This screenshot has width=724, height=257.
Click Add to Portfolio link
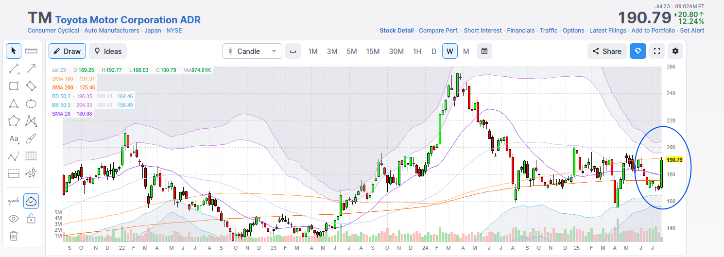pyautogui.click(x=653, y=31)
